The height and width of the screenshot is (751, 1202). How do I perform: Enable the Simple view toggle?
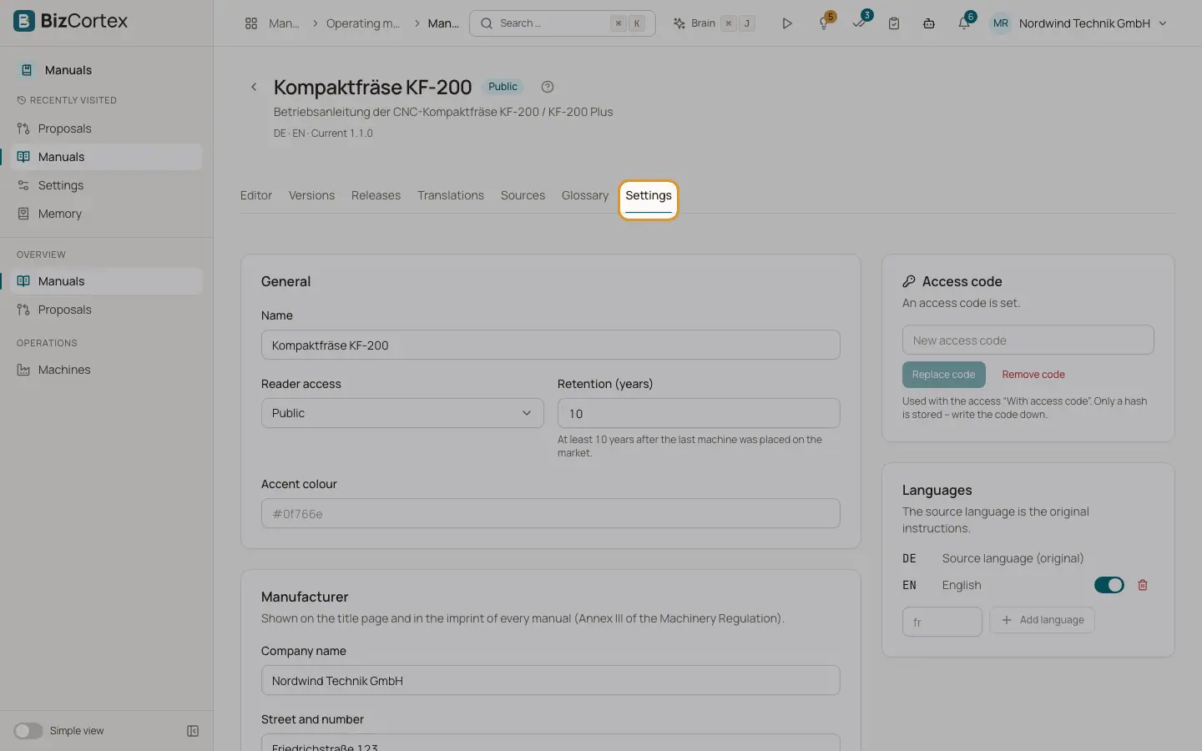[x=28, y=731]
